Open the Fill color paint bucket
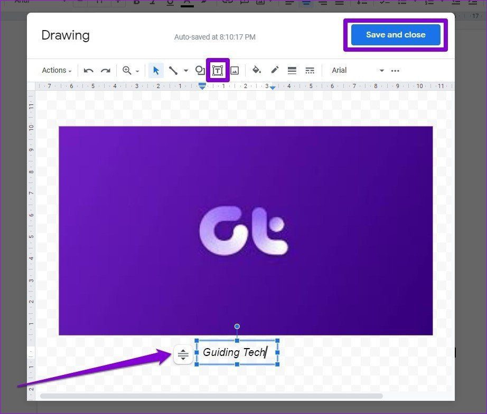 click(x=256, y=70)
